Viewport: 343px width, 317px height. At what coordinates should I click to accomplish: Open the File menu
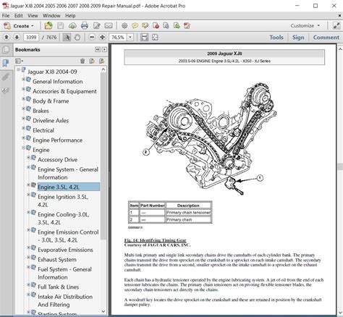[x=6, y=16]
